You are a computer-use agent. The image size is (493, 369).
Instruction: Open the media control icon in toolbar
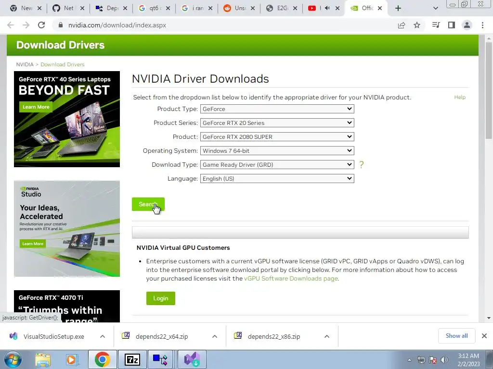[436, 25]
